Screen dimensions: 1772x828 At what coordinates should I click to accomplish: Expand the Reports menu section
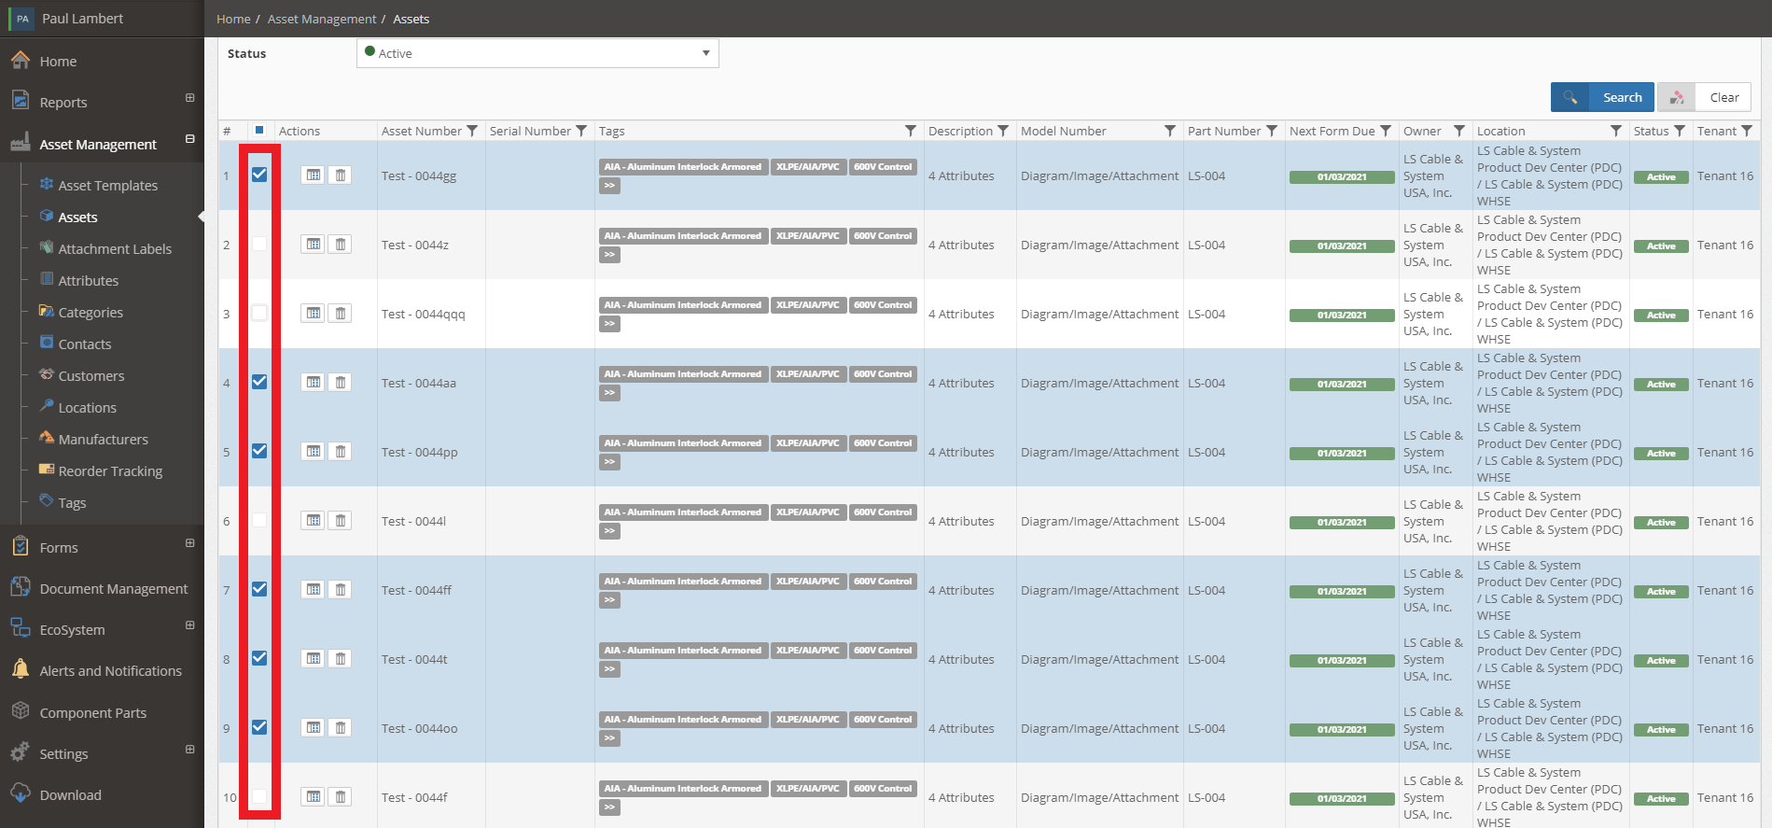[190, 98]
